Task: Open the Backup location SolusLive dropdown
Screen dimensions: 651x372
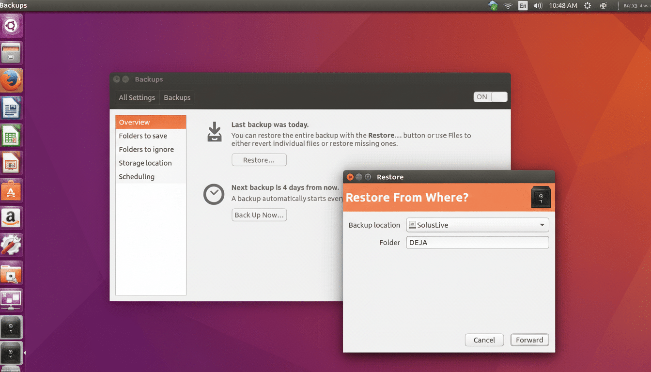Action: click(477, 225)
